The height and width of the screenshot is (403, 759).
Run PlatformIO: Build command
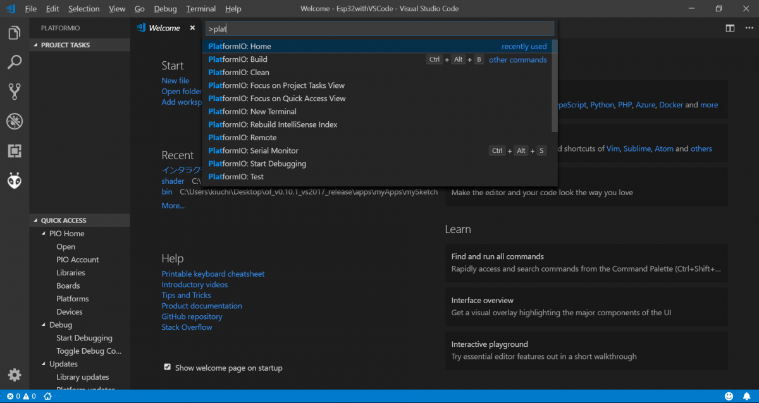tap(377, 59)
